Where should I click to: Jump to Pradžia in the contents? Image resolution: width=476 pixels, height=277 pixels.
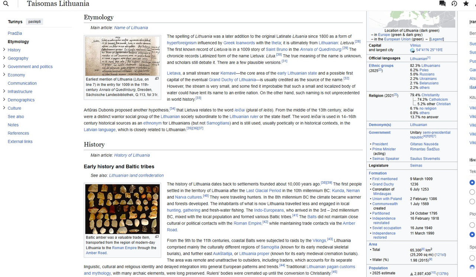pyautogui.click(x=15, y=33)
